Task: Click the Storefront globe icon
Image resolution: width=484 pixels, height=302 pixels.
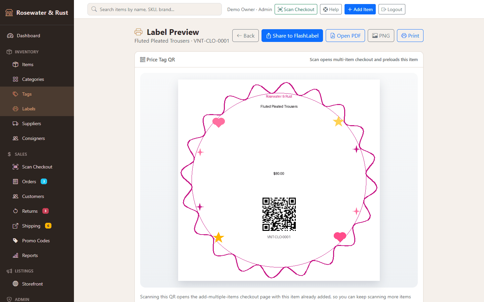Action: [15, 284]
